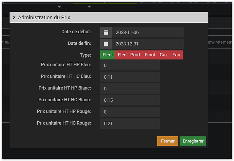Open the left dropdown arrow behind the dialog
Screen dimensions: 234x161
[x=59, y=7]
